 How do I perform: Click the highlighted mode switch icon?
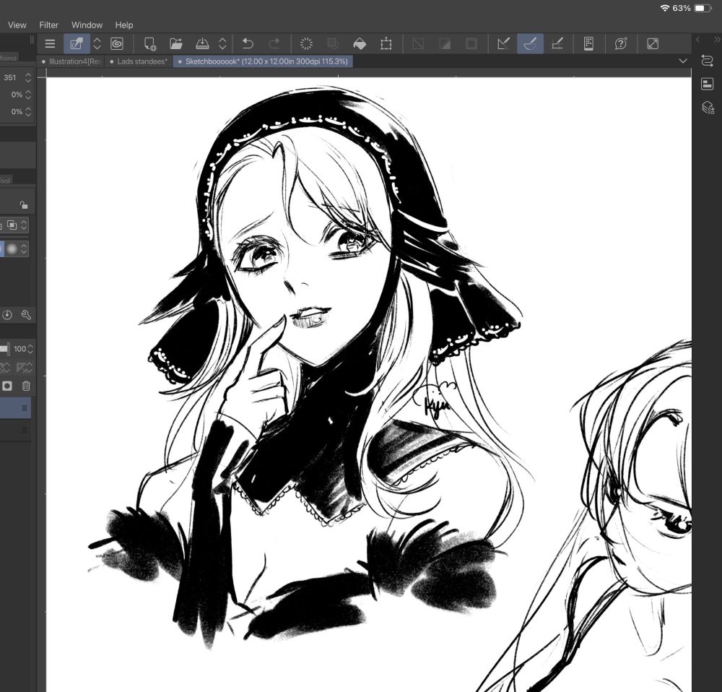(77, 44)
